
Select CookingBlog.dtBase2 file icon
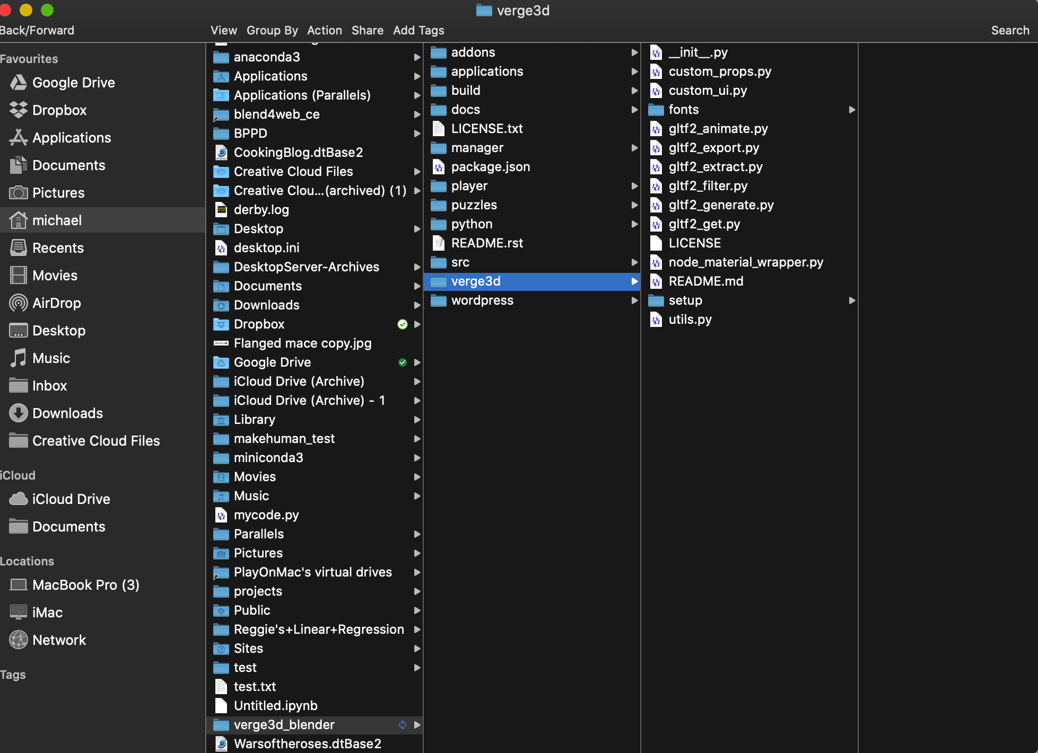(x=221, y=153)
